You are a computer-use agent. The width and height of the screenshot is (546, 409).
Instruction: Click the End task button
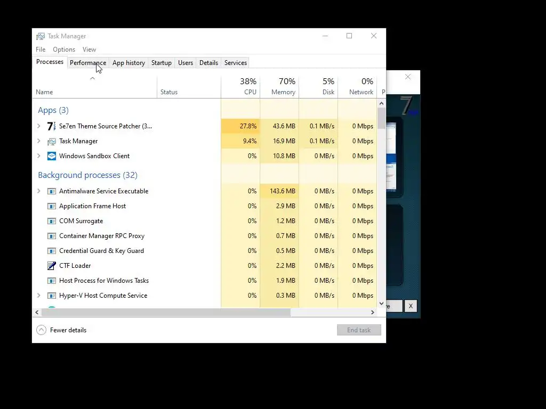coord(359,330)
